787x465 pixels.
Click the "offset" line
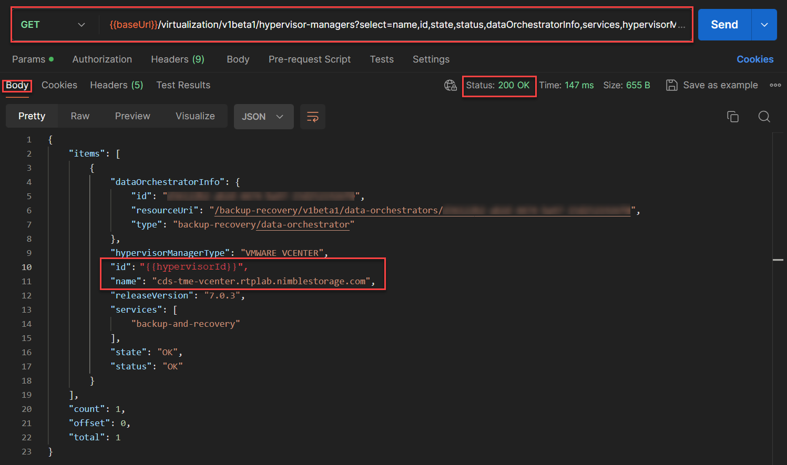click(99, 423)
